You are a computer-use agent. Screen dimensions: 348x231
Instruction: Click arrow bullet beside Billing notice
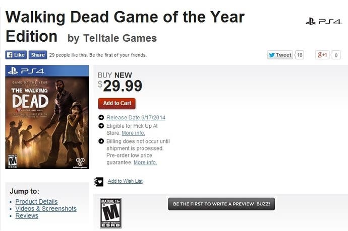pyautogui.click(x=101, y=141)
